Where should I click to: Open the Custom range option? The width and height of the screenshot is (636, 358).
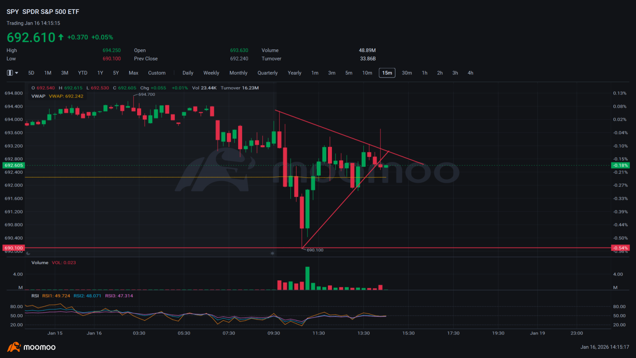pos(157,73)
